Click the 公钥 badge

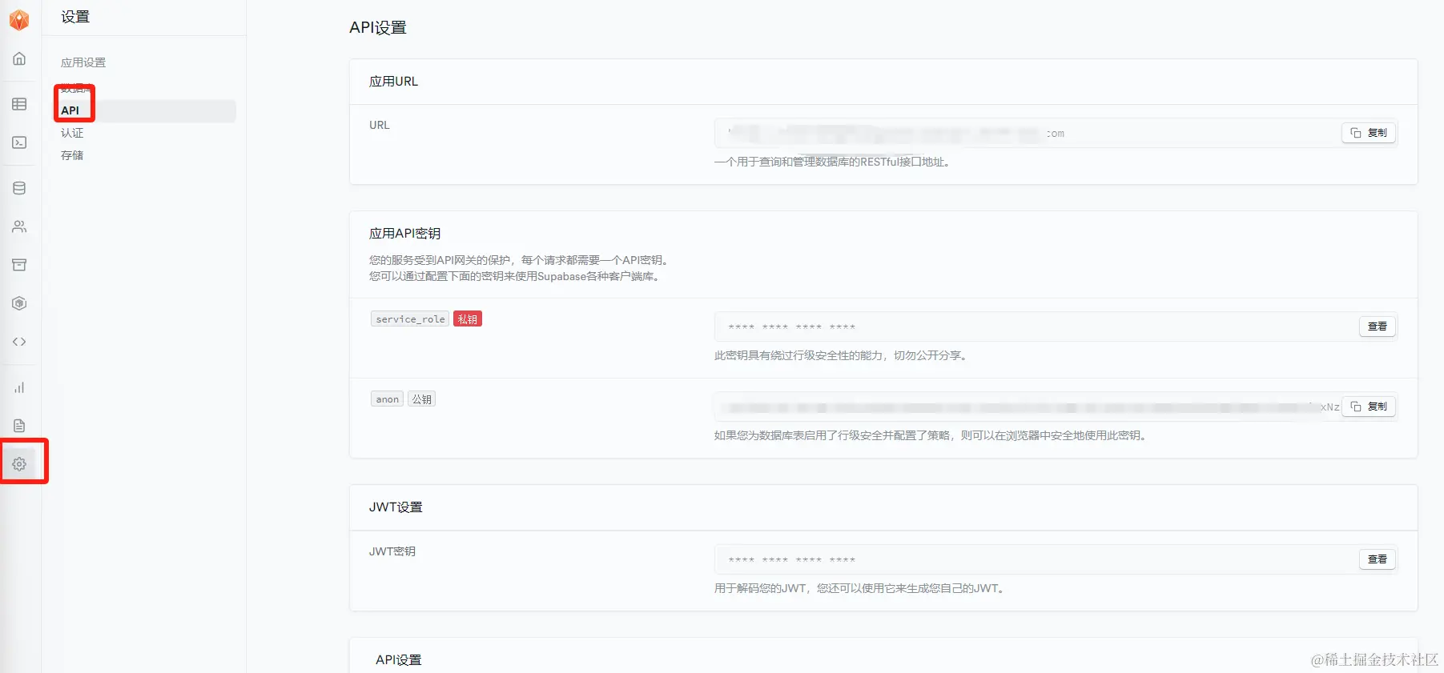click(422, 399)
